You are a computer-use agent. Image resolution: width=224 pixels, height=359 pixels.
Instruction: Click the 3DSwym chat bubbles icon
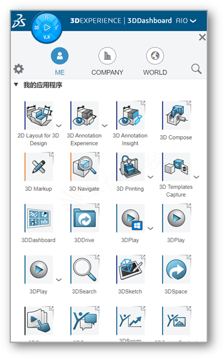(x=85, y=321)
